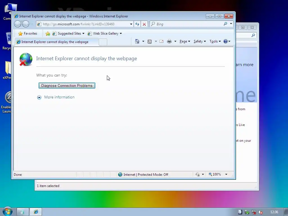This screenshot has height=216, width=288.
Task: Click the network disconnected tray icon
Action: coord(254,212)
